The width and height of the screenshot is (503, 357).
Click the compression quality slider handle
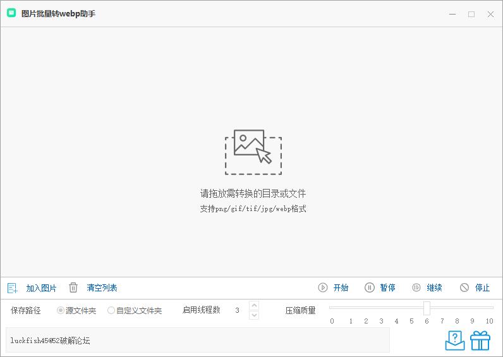pos(427,308)
